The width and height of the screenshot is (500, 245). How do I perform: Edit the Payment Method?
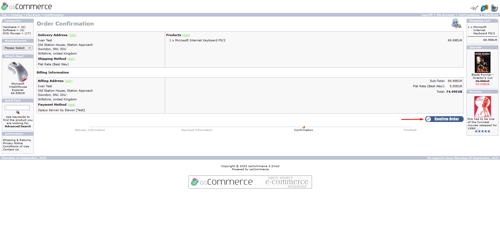point(71,105)
